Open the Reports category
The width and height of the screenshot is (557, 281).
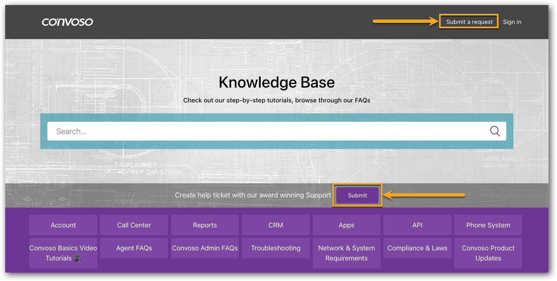point(205,225)
